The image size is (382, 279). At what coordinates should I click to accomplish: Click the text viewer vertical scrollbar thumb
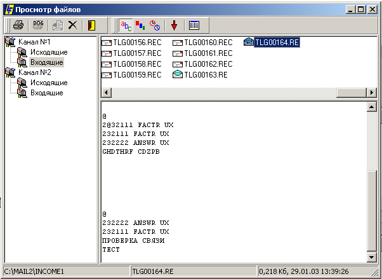point(372,211)
